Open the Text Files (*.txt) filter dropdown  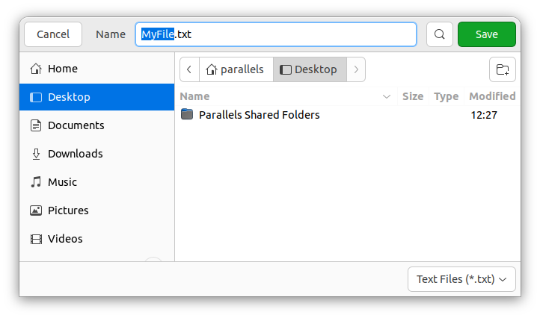point(461,279)
